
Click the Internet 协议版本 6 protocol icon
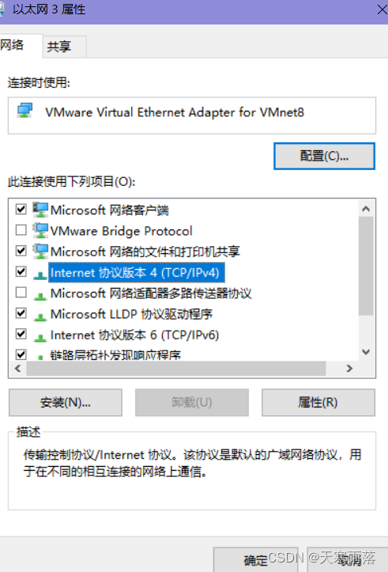(40, 338)
